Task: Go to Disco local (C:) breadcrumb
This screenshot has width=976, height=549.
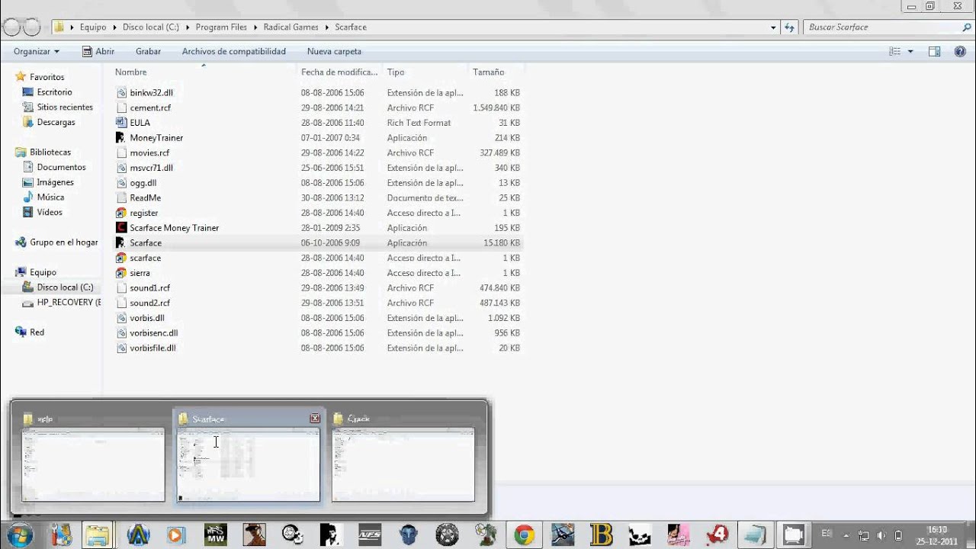Action: point(151,27)
